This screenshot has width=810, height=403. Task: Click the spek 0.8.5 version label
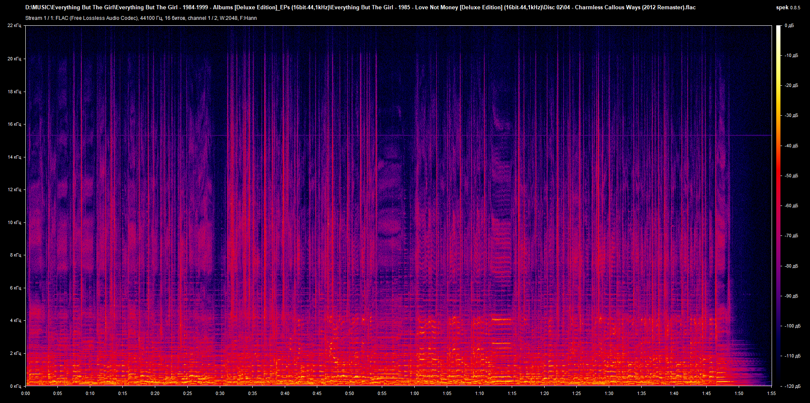(x=788, y=8)
